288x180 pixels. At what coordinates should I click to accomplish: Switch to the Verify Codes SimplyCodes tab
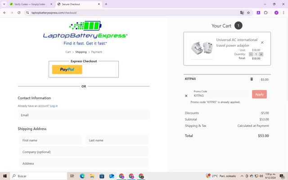click(30, 4)
